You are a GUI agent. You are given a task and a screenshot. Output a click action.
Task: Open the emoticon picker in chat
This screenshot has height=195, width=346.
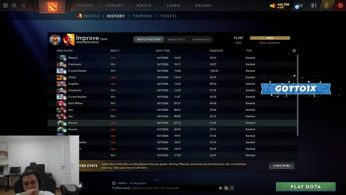(x=221, y=188)
